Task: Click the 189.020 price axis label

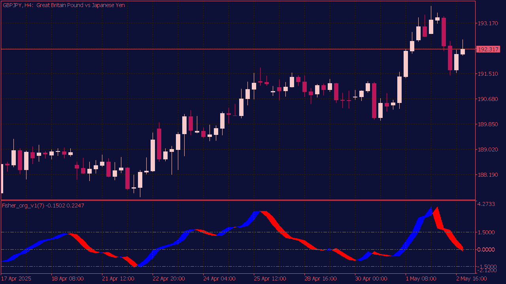Action: coord(488,149)
